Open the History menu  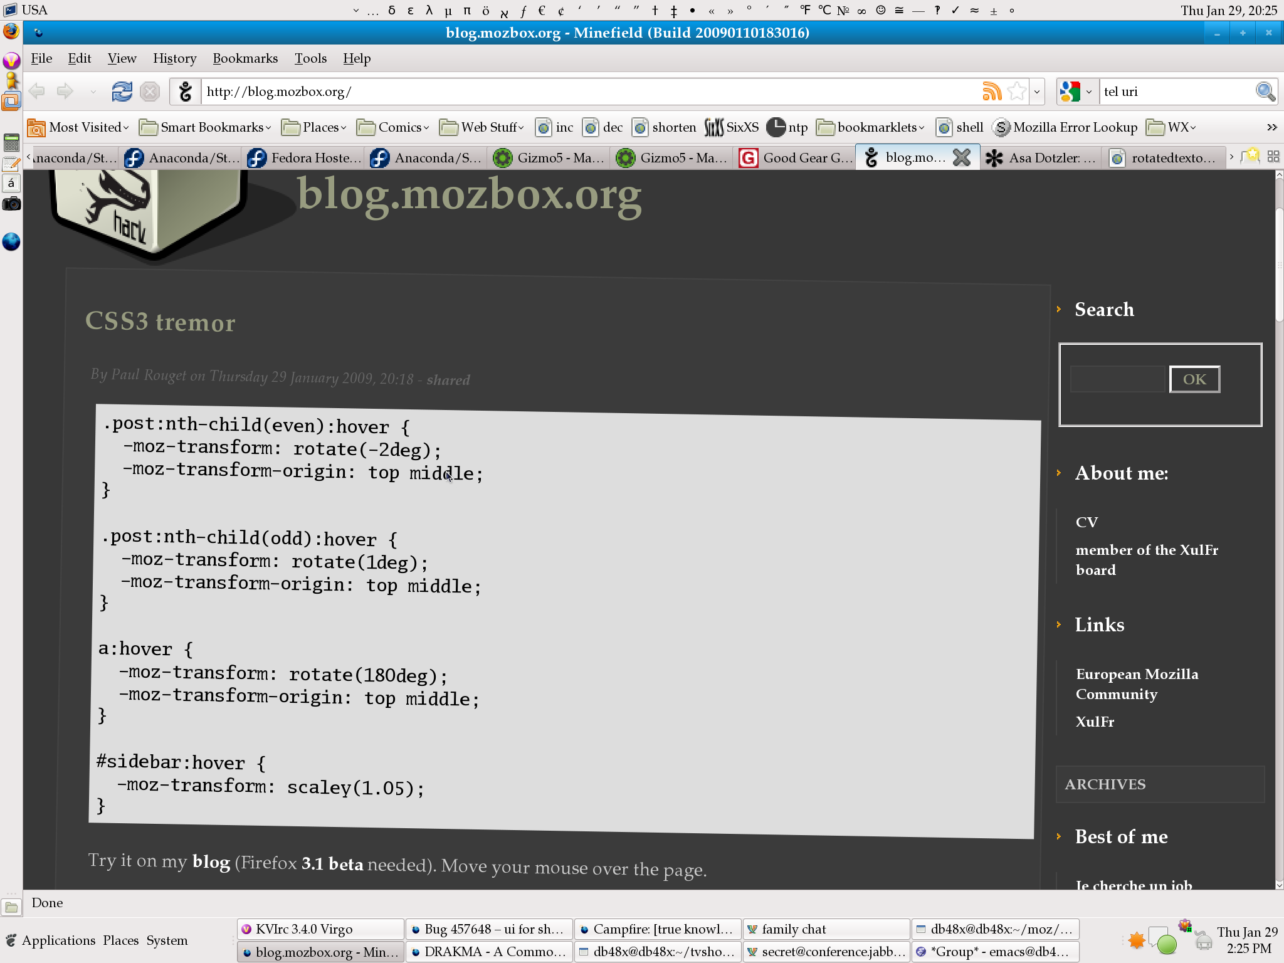tap(174, 58)
